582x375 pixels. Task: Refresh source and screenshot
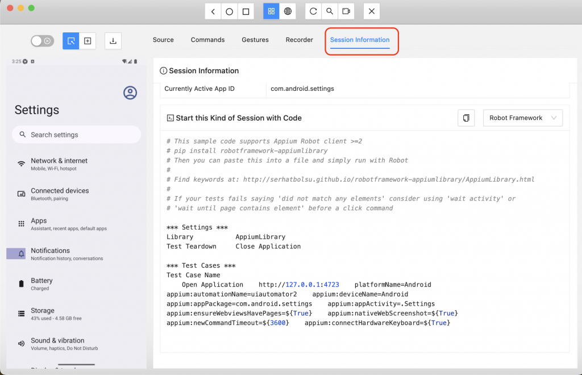pyautogui.click(x=313, y=11)
